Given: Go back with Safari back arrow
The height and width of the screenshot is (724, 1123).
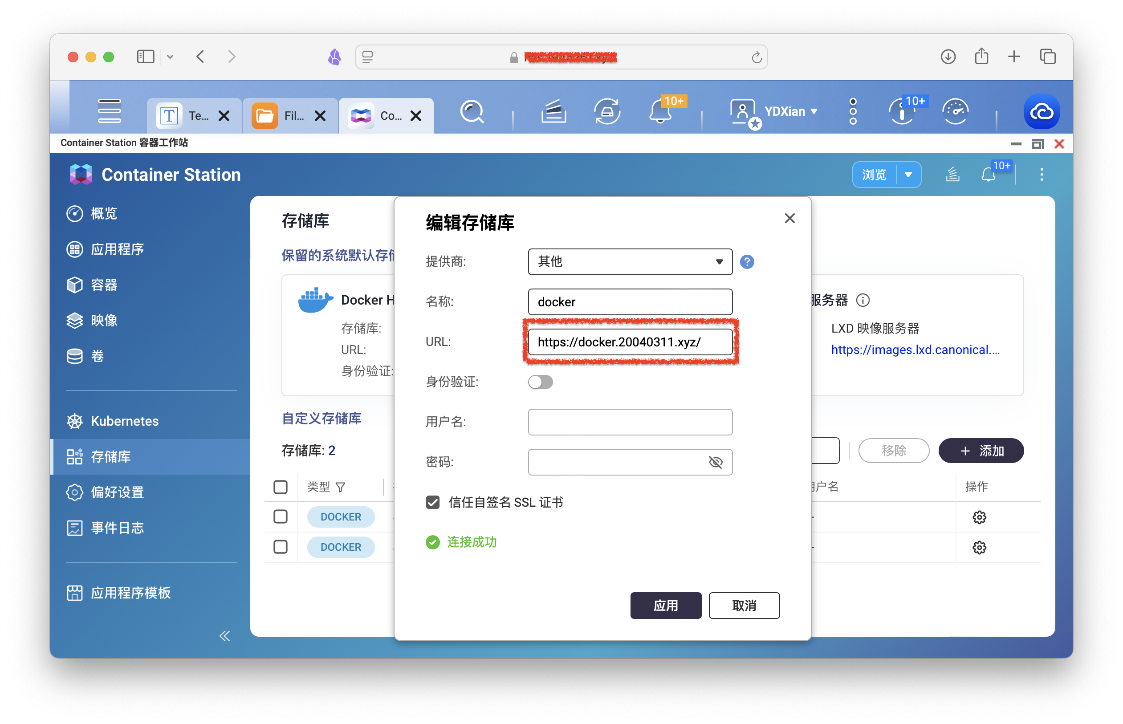Looking at the screenshot, I should pos(200,57).
